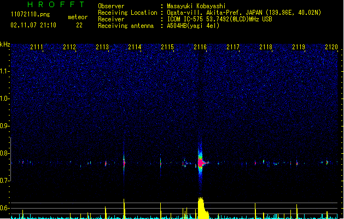Click the 2111 time marker
Screen dimensions: 344x219
click(x=37, y=47)
